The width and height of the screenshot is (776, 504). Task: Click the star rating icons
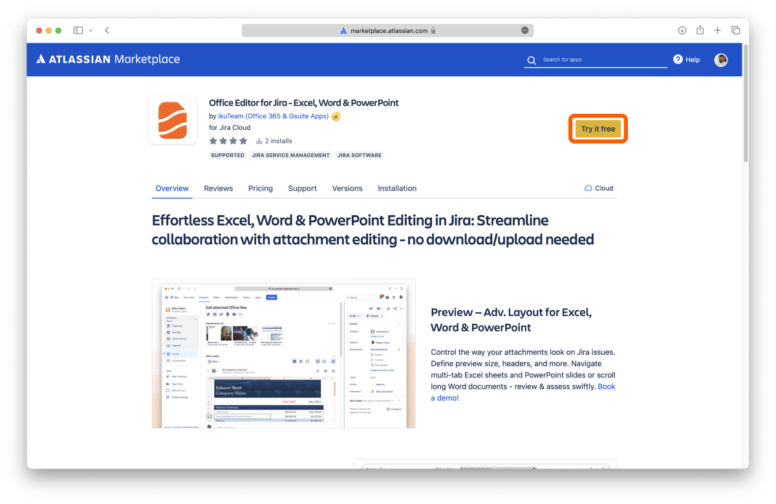(x=228, y=141)
